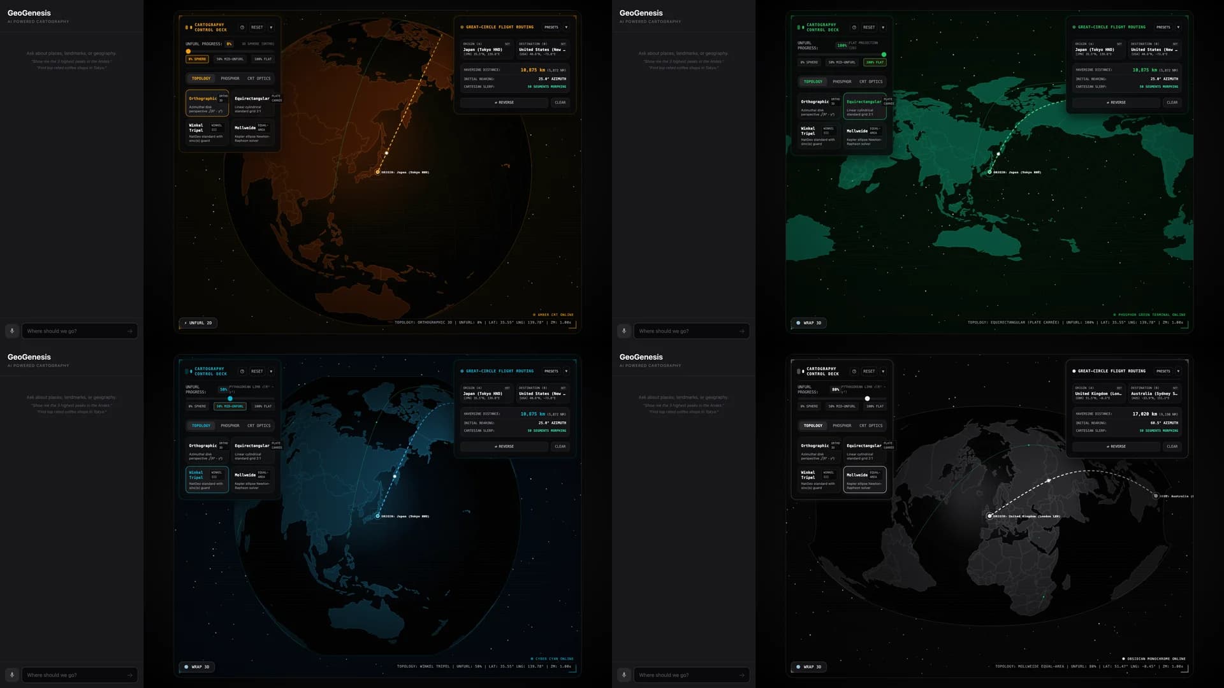Click the route midpoint dot on the cyan globe
1224x688 pixels.
(395, 476)
